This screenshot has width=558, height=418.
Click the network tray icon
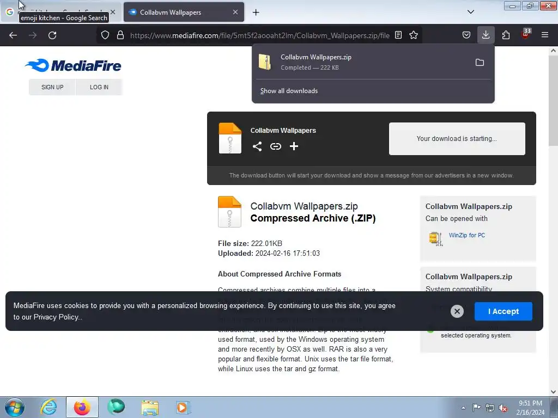490,408
